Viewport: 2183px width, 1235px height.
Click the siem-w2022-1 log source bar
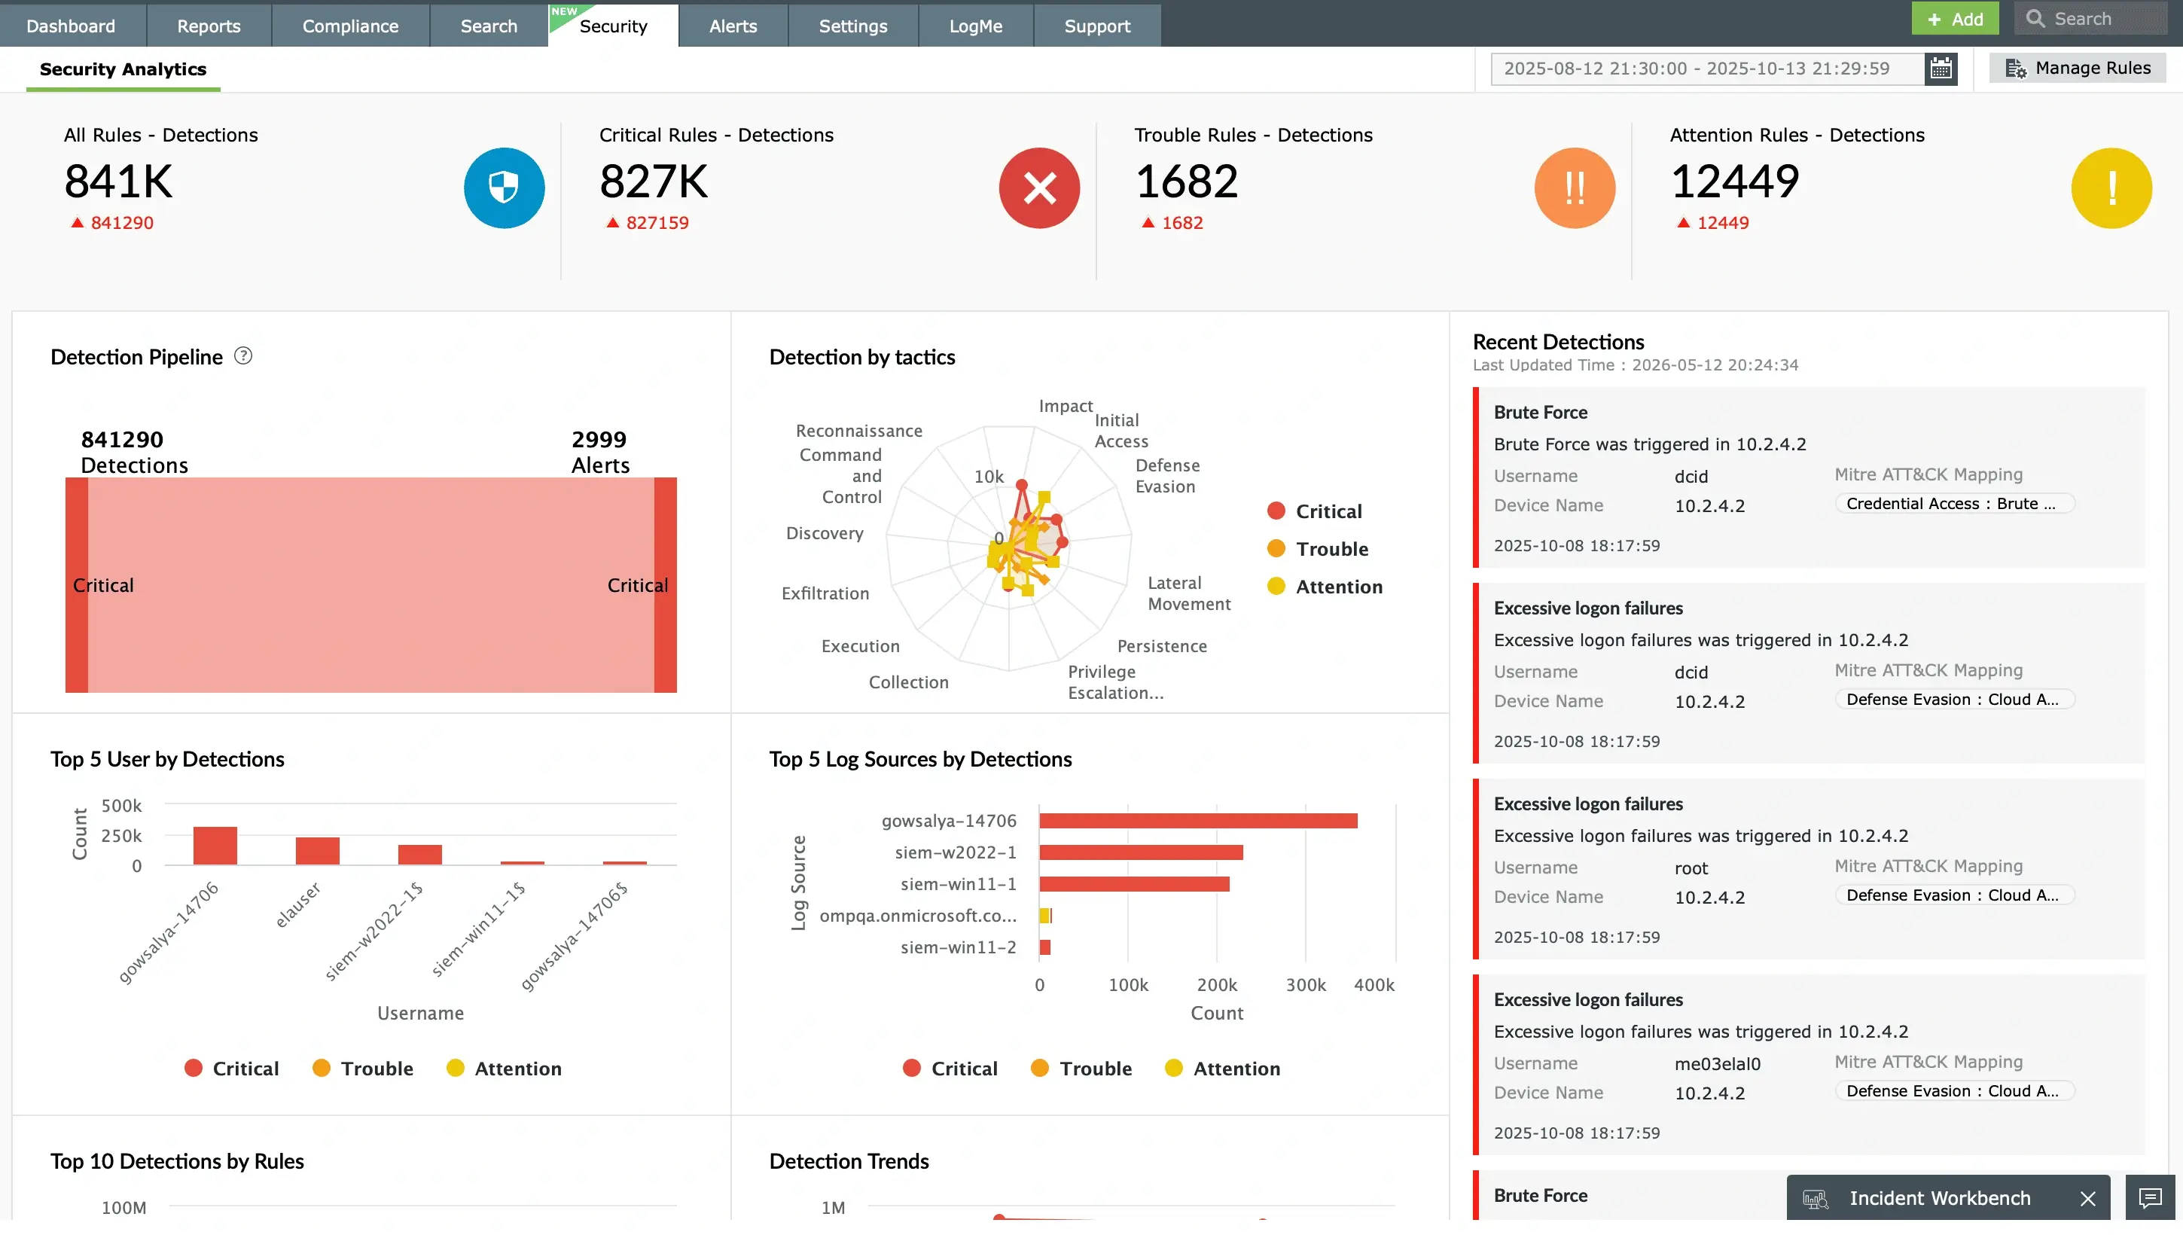[1141, 852]
